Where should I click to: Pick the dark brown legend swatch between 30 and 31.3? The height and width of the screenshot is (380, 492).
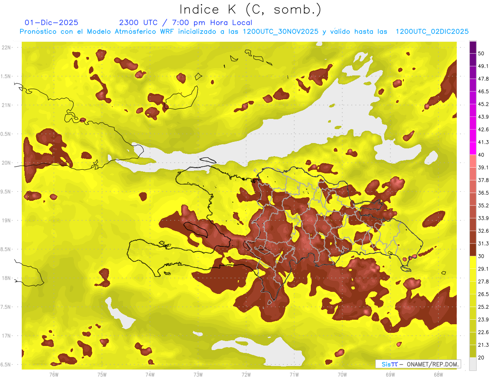click(x=473, y=250)
